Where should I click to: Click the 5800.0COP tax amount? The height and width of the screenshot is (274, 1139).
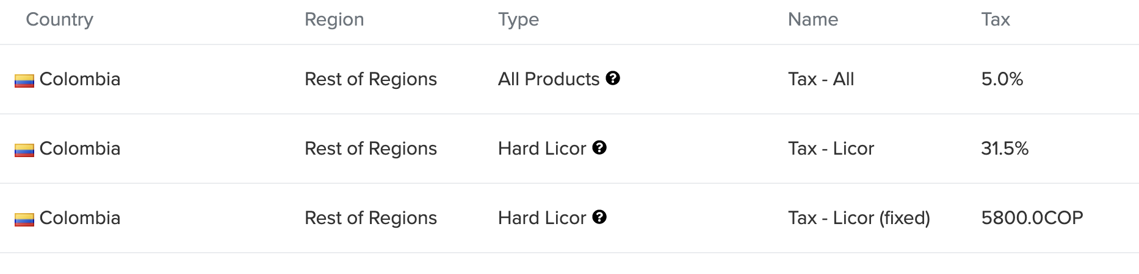(x=1032, y=218)
